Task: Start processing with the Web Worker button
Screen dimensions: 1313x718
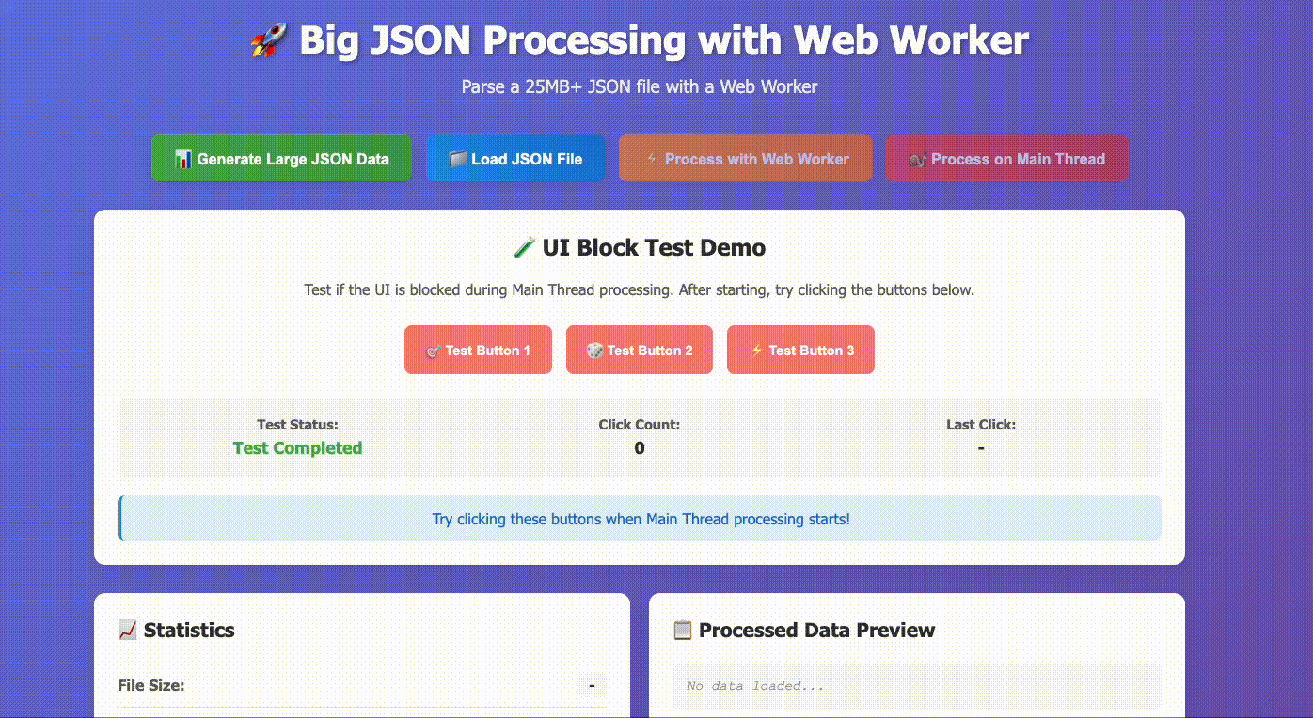Action: coord(745,158)
